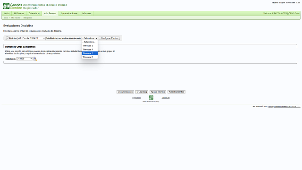The width and height of the screenshot is (302, 170).
Task: Click the Configurar Puntos button
Action: (x=109, y=38)
